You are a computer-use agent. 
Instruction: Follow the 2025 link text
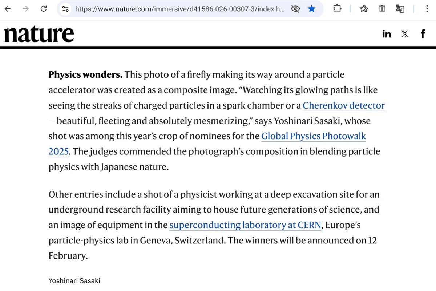tap(58, 151)
